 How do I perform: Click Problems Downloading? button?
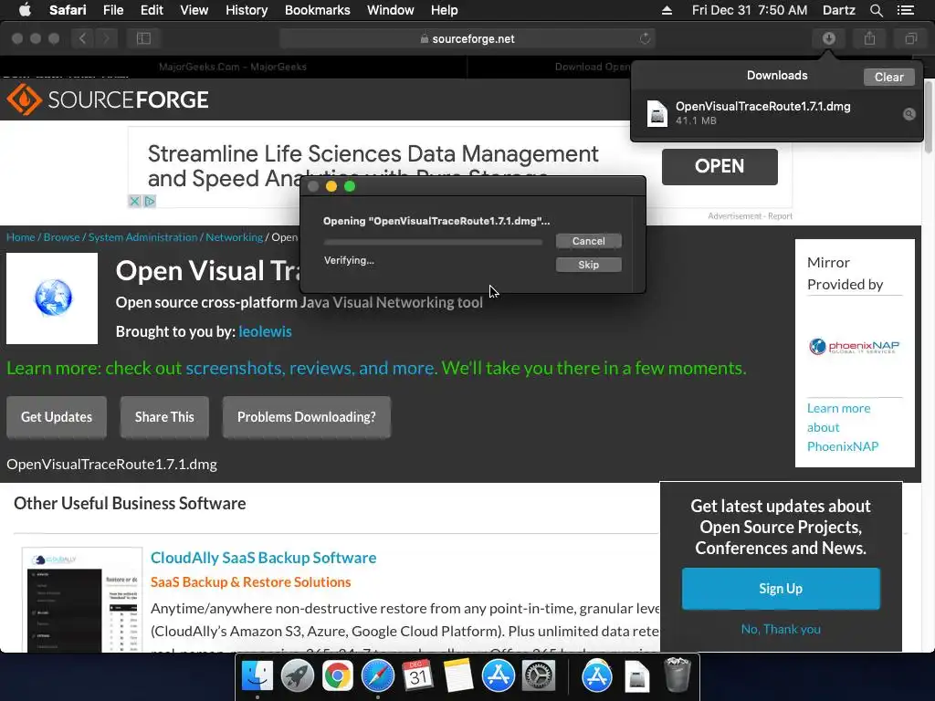307,416
